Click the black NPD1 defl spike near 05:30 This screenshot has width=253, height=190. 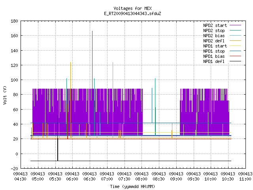point(58,138)
